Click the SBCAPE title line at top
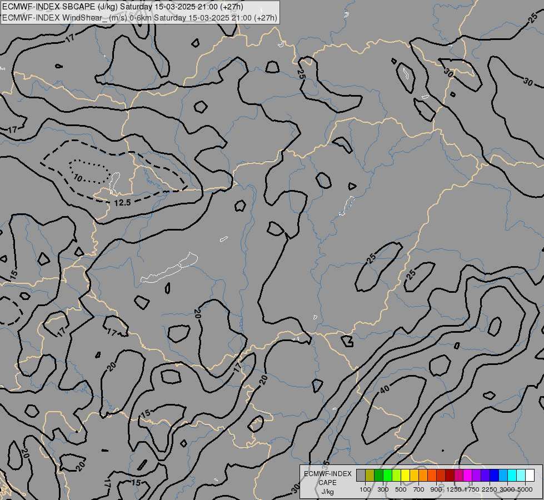544x500 pixels. click(123, 7)
